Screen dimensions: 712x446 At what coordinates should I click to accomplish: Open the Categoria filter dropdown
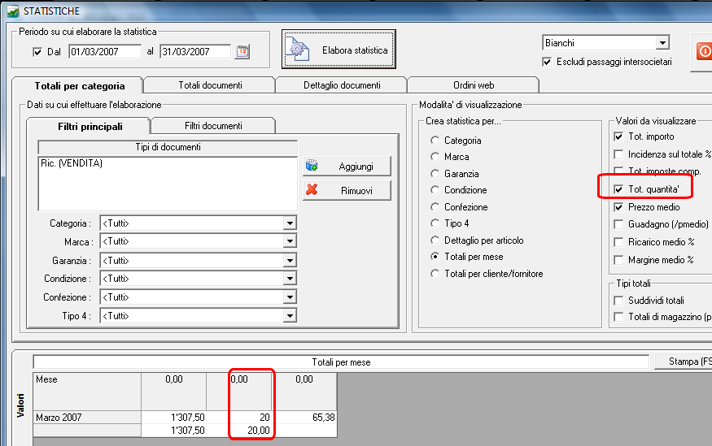[x=290, y=223]
